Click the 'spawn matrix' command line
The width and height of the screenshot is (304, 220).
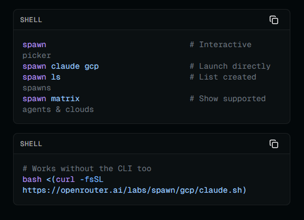[x=51, y=99]
